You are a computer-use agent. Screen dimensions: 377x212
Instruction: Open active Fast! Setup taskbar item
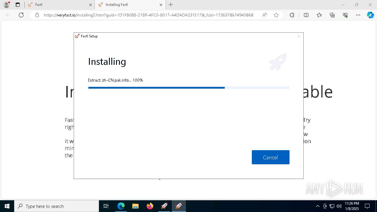point(178,206)
